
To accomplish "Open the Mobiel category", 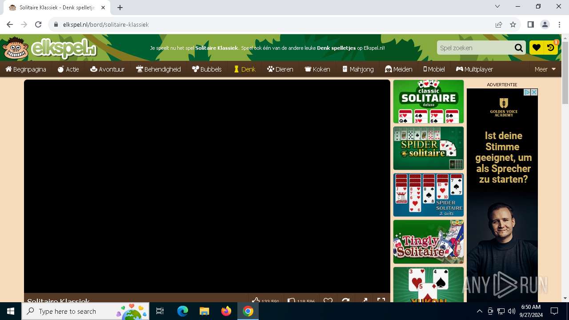I will pos(434,69).
